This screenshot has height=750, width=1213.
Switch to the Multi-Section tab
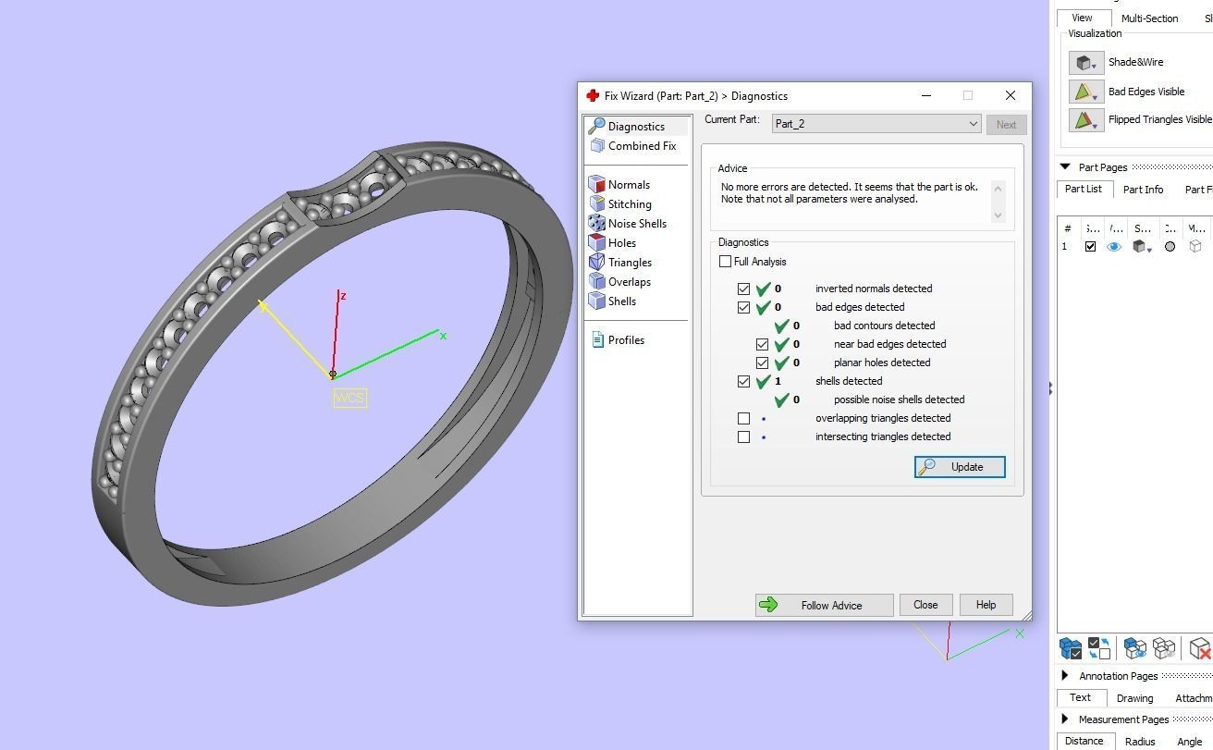[x=1149, y=18]
